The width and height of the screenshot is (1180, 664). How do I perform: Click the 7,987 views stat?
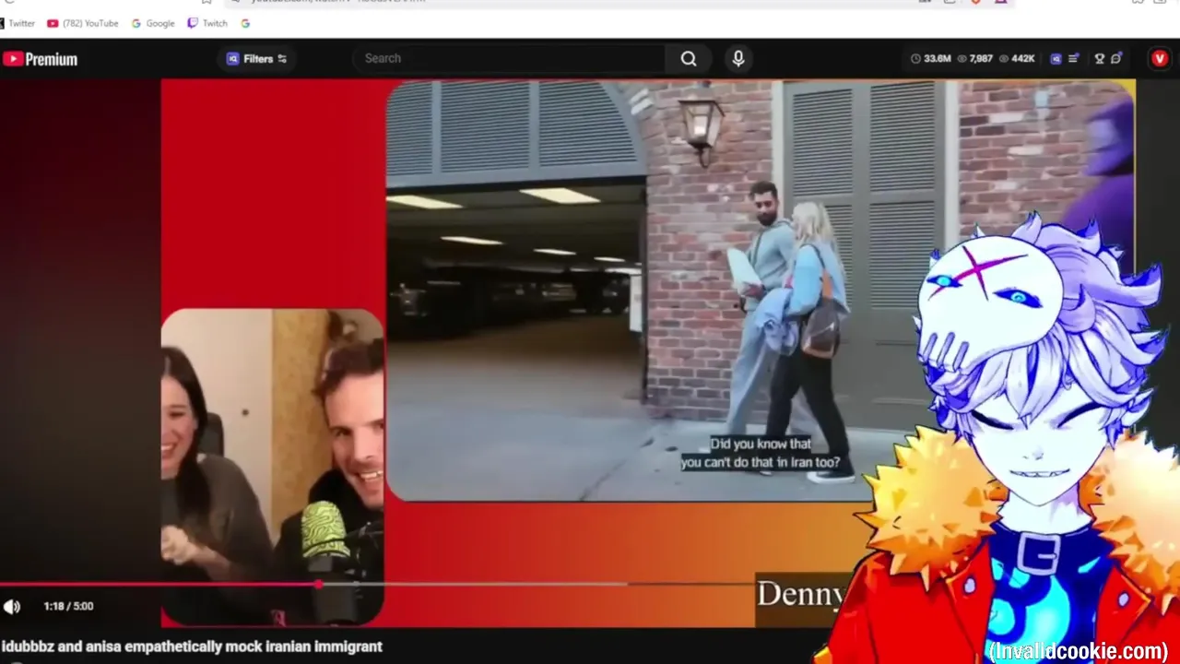(x=975, y=59)
